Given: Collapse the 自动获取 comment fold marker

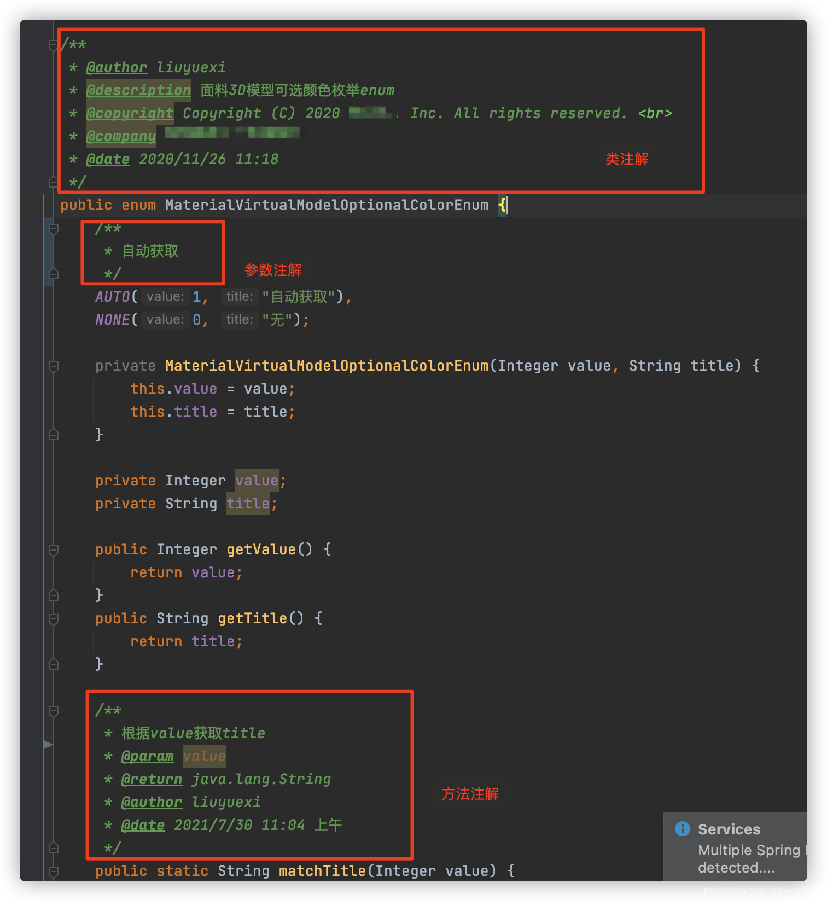Looking at the screenshot, I should 54,229.
